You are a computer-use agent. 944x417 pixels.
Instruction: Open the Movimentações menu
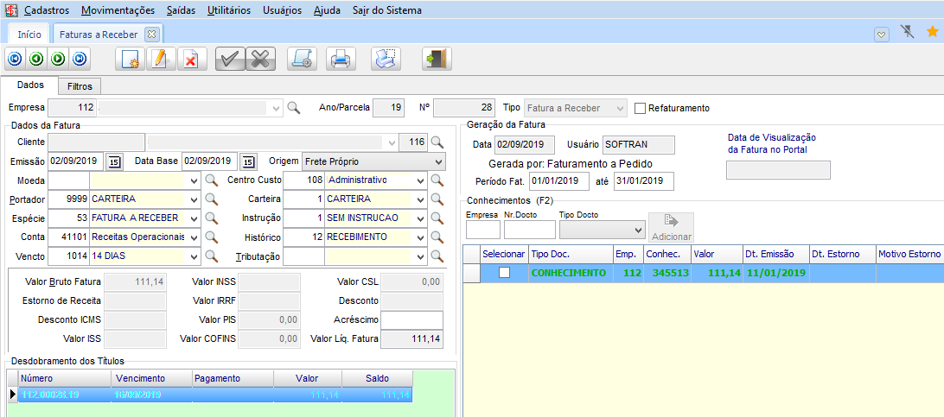tap(118, 10)
